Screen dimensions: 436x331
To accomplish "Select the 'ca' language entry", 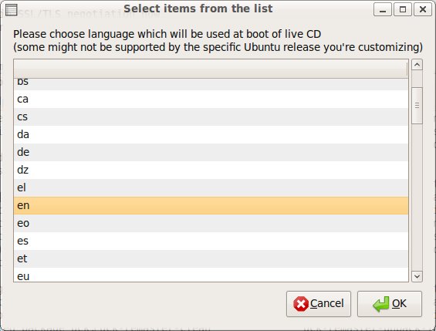I will pos(211,100).
